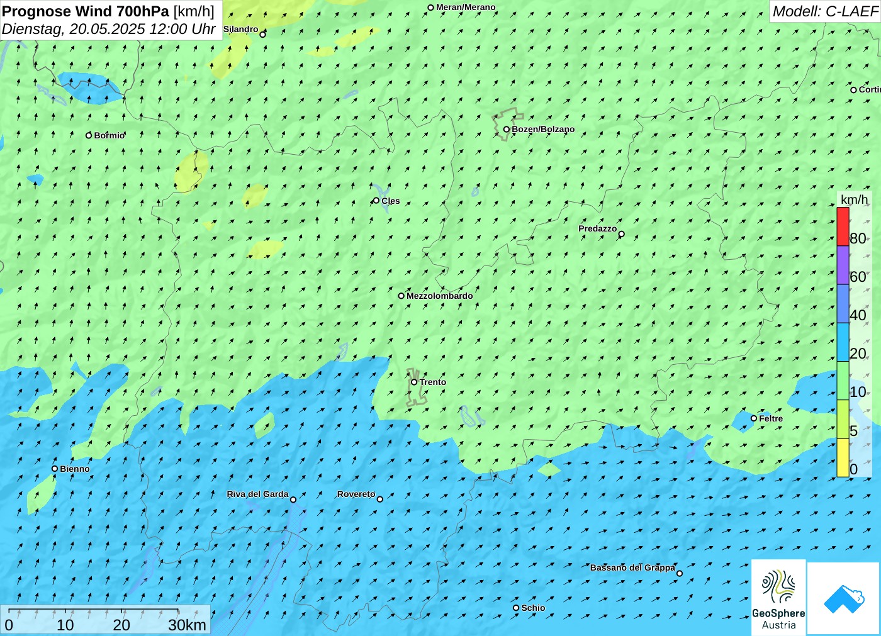This screenshot has width=881, height=636.
Task: Click the dark blue 40–60 legend swatch
Action: pos(843,304)
